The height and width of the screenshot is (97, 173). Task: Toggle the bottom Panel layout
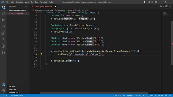(x=149, y=2)
